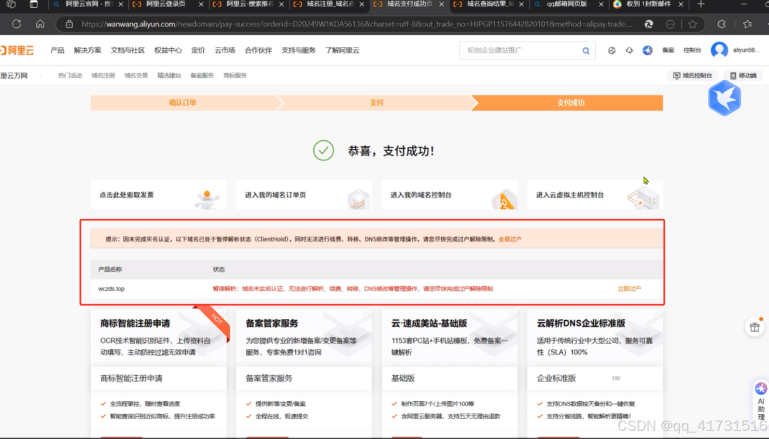Open the 云解析DNS企业标准版 card title
This screenshot has height=439, width=769.
point(581,323)
